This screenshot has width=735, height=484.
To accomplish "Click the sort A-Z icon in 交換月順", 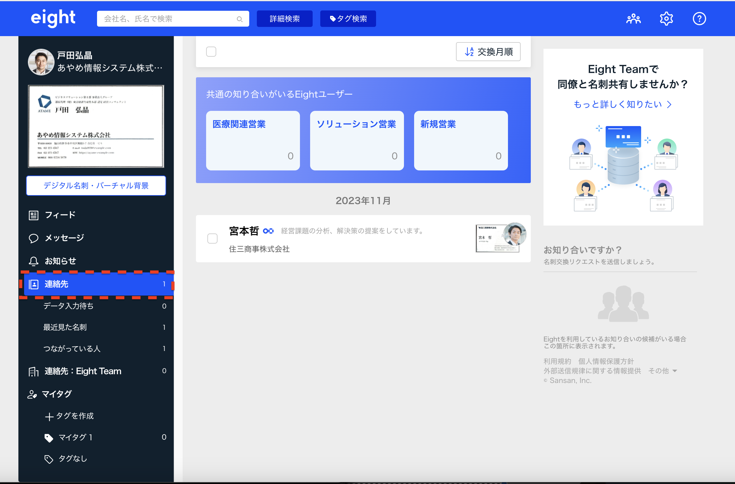I will pos(469,52).
